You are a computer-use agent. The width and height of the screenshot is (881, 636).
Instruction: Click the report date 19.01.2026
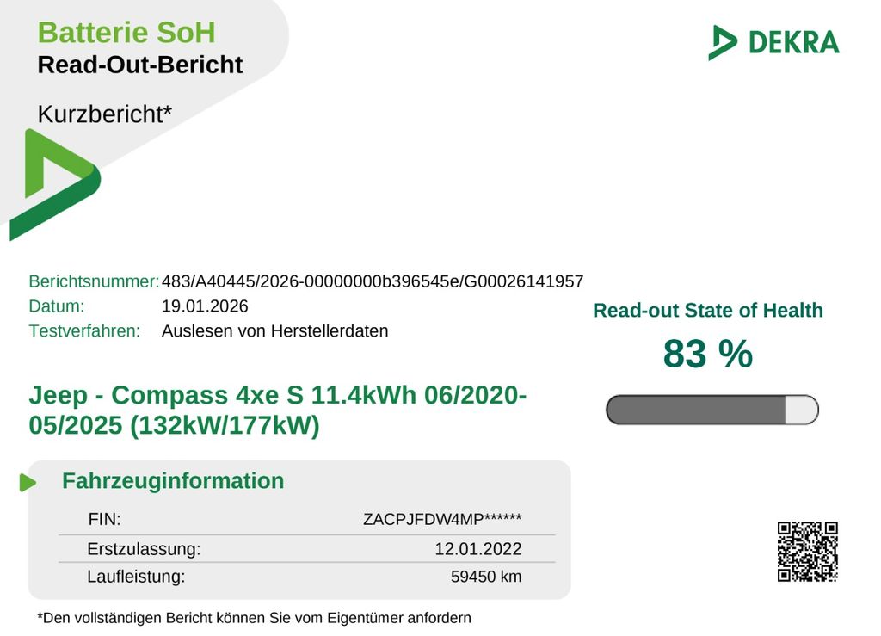205,306
